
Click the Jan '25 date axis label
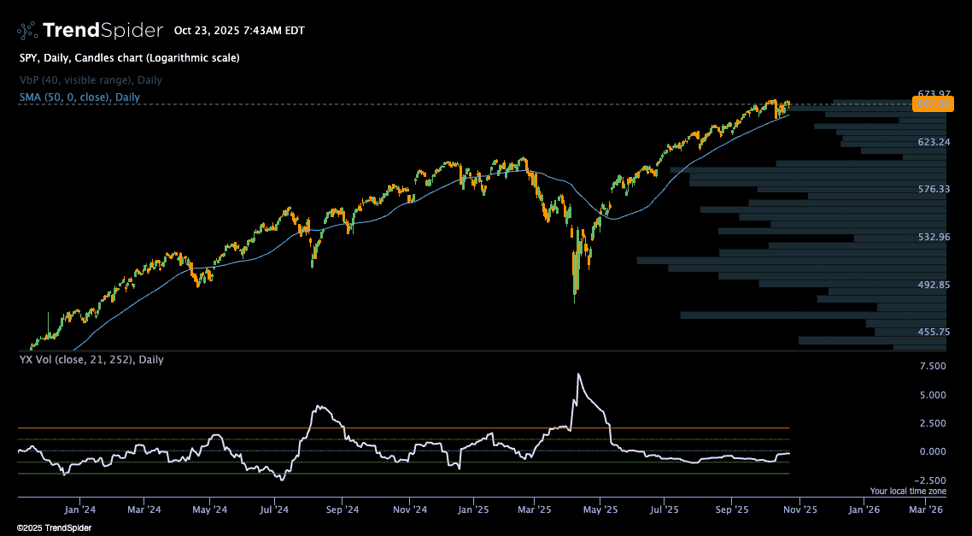472,509
